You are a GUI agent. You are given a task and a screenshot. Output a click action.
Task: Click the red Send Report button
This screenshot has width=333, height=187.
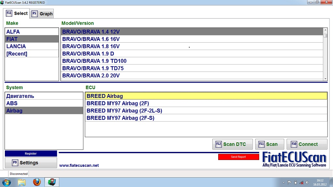pyautogui.click(x=238, y=157)
